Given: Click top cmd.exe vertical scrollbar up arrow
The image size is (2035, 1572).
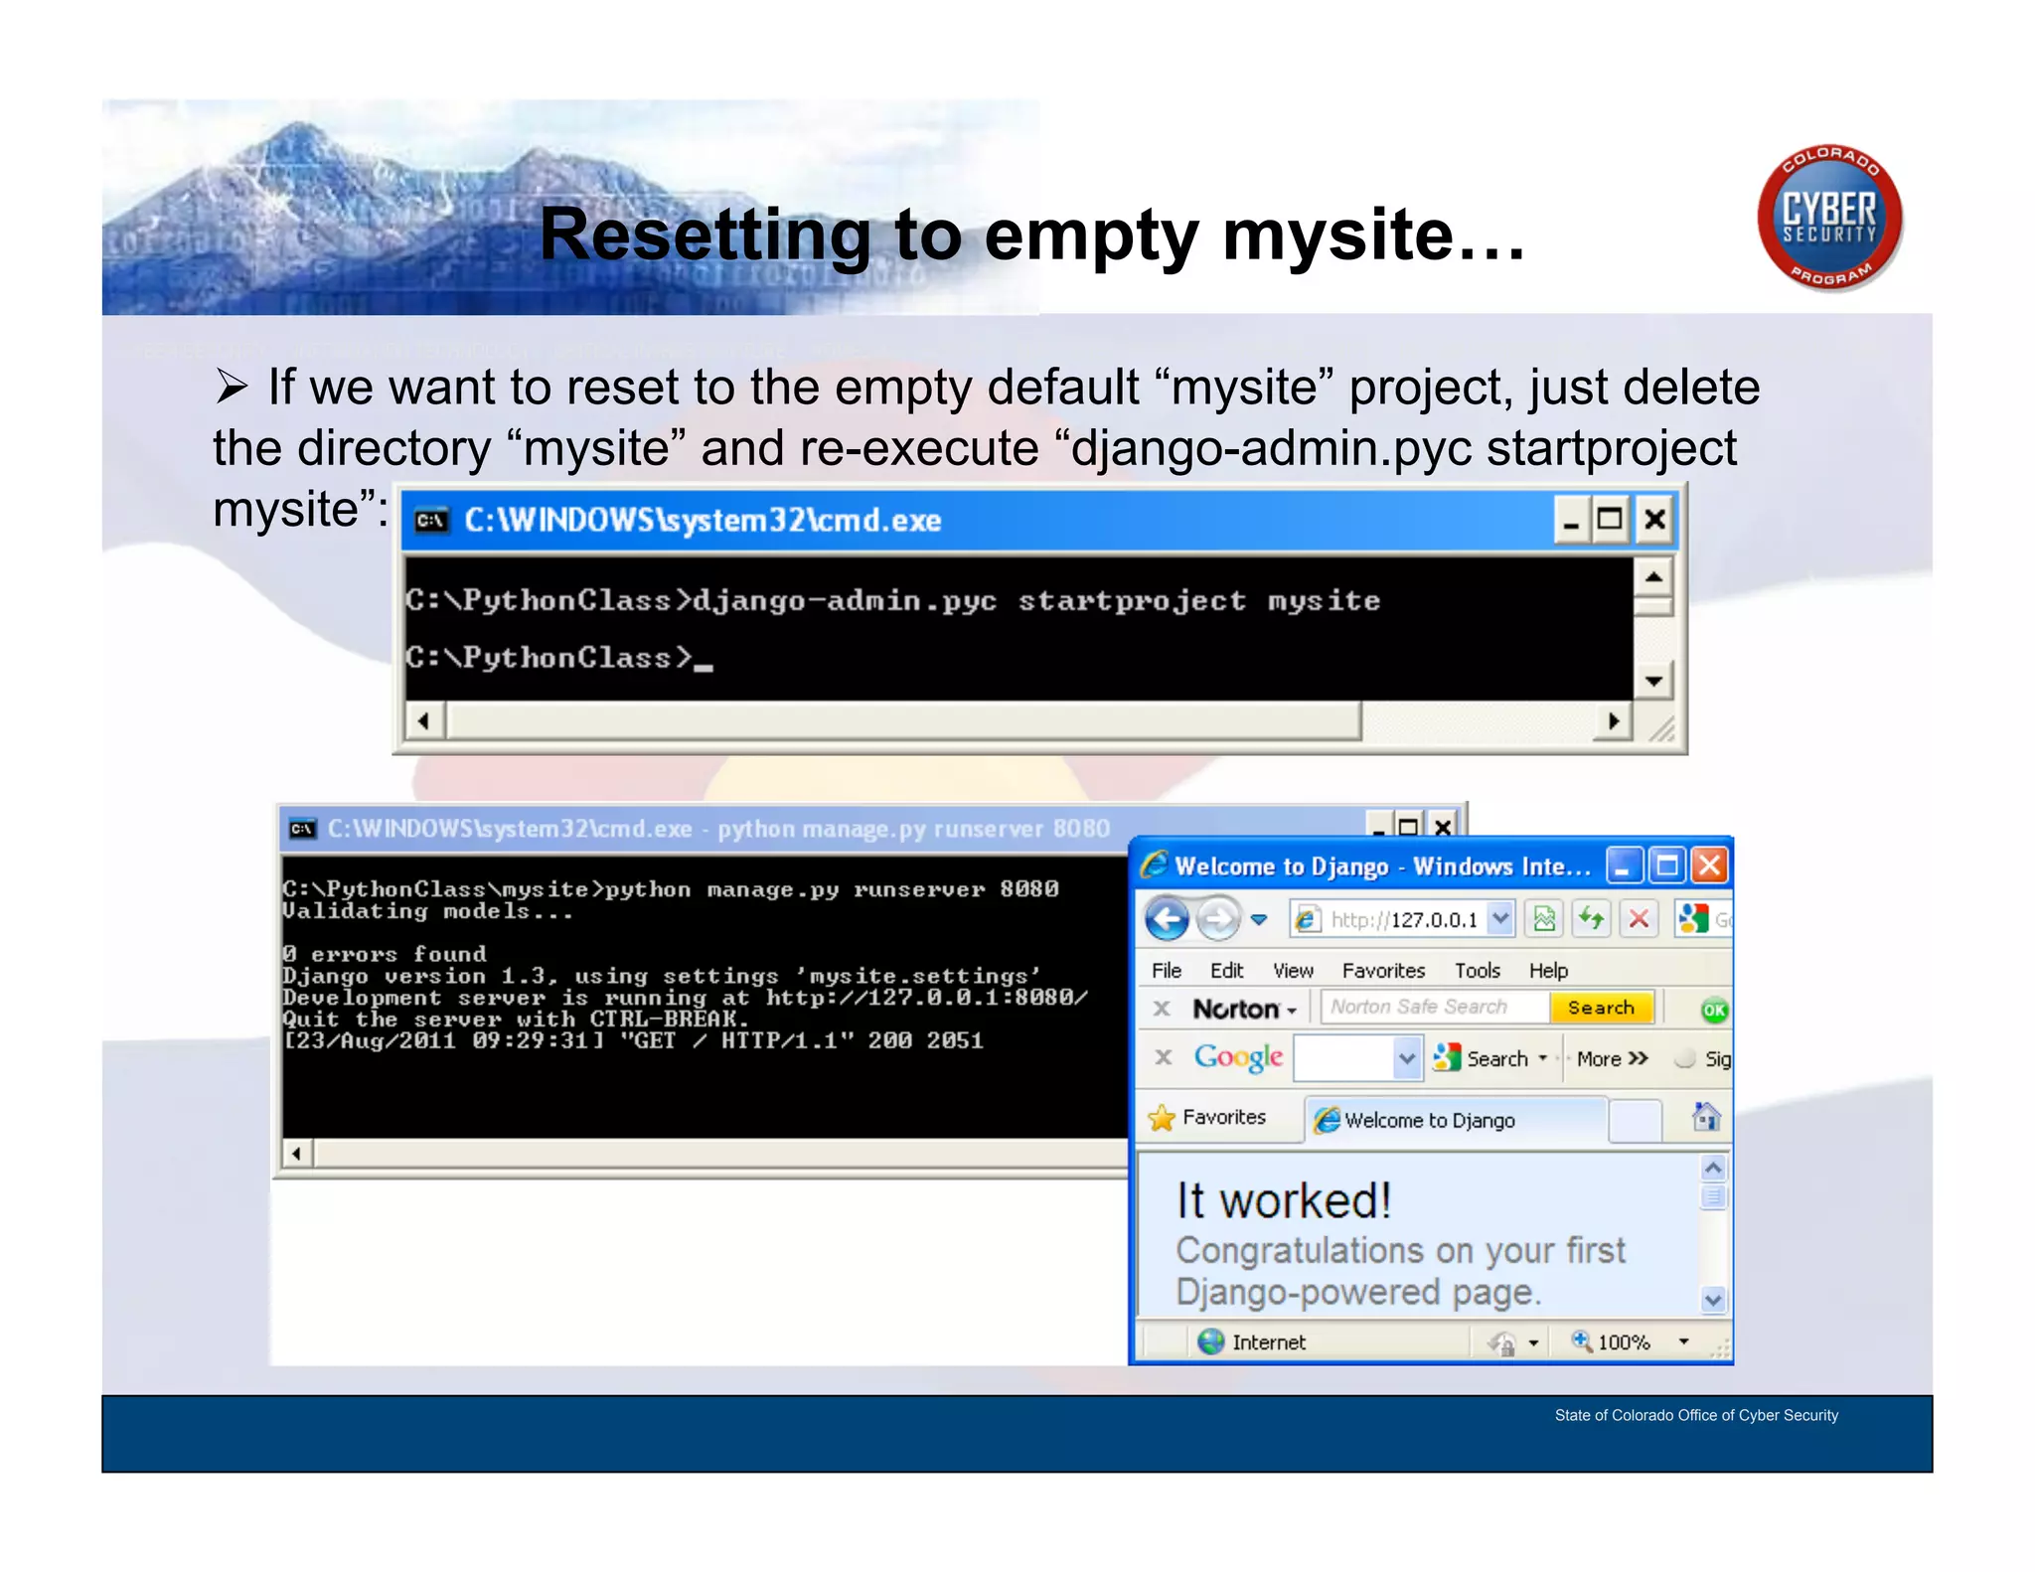Looking at the screenshot, I should pyautogui.click(x=1653, y=577).
